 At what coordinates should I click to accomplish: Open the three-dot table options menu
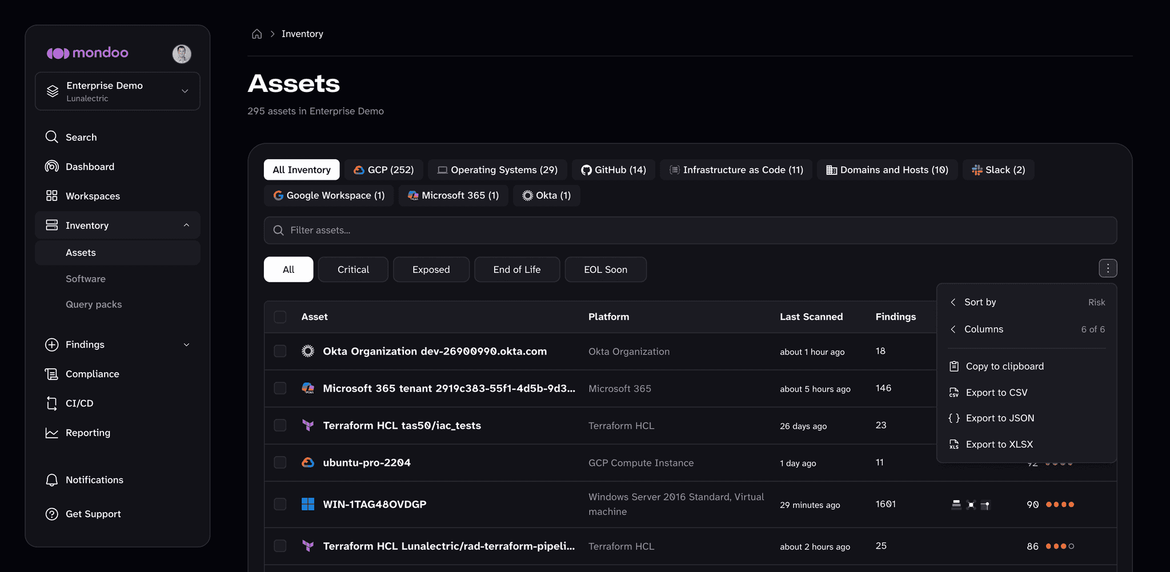(1108, 268)
